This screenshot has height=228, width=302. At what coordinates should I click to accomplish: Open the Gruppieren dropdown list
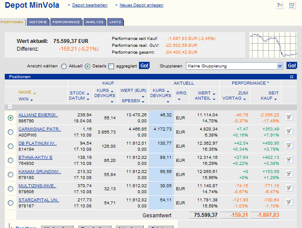coord(280,66)
